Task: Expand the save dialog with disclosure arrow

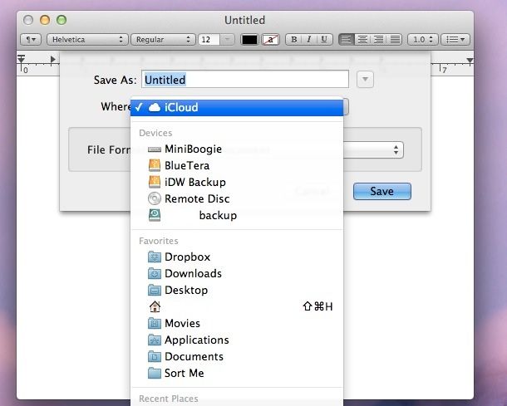Action: (366, 80)
